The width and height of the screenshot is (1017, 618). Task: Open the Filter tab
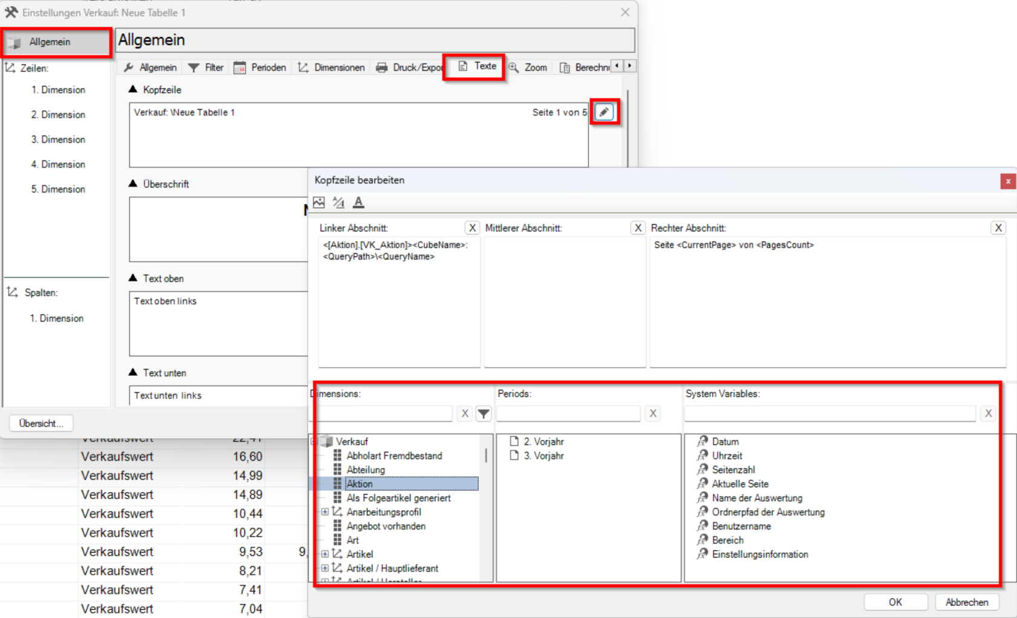(206, 67)
